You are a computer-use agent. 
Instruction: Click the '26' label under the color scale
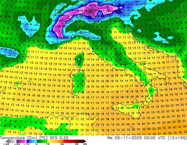pos(62,144)
